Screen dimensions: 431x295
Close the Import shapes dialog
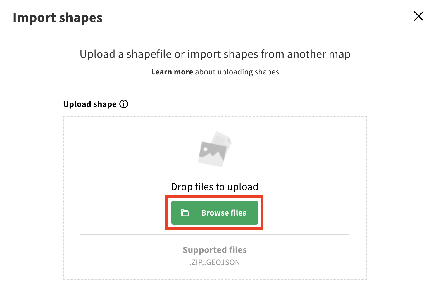[x=418, y=16]
